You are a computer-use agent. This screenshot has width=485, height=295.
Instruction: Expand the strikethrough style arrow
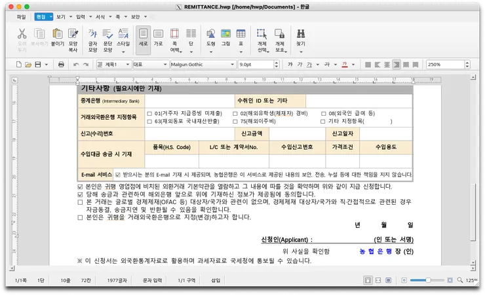336,65
